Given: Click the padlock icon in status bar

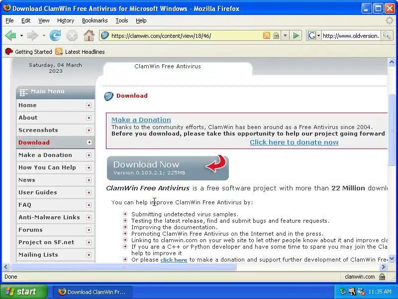Looking at the screenshot, I should 382,277.
